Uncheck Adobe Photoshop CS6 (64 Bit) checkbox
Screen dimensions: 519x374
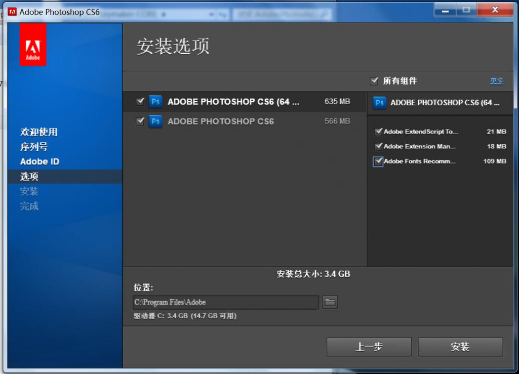point(140,102)
